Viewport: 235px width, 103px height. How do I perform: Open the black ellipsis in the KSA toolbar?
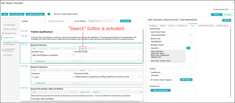(141, 92)
